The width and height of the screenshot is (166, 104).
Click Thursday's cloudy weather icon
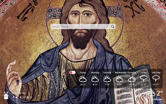(132, 79)
